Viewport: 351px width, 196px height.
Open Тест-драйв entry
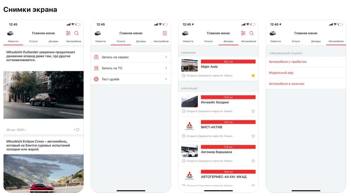click(x=131, y=79)
